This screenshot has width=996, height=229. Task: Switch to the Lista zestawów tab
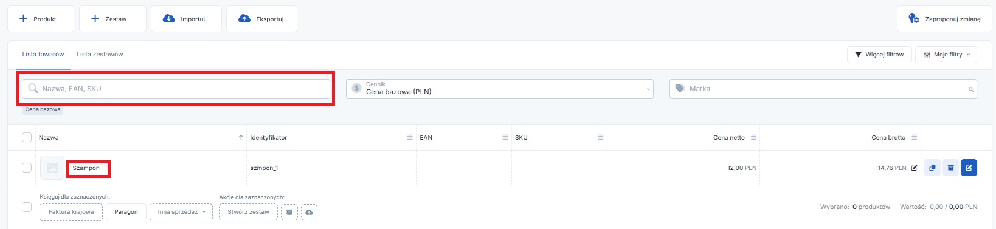pos(100,55)
